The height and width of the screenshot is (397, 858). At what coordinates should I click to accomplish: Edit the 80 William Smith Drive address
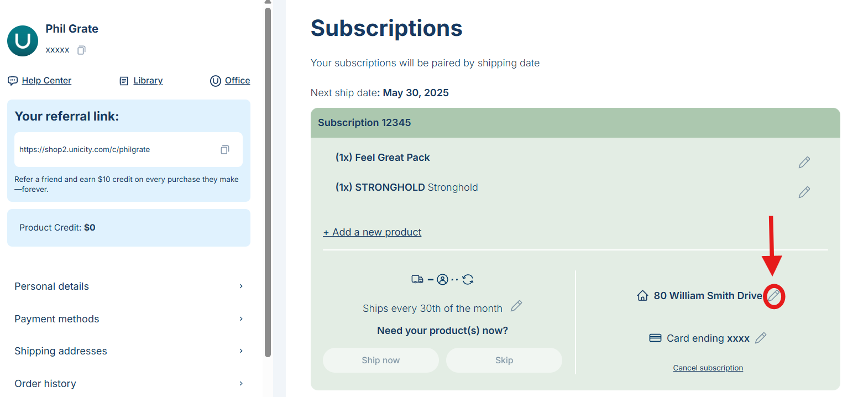point(774,296)
